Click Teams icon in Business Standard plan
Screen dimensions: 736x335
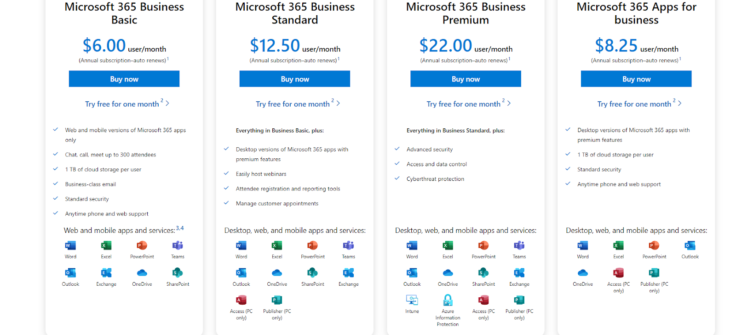click(x=348, y=245)
